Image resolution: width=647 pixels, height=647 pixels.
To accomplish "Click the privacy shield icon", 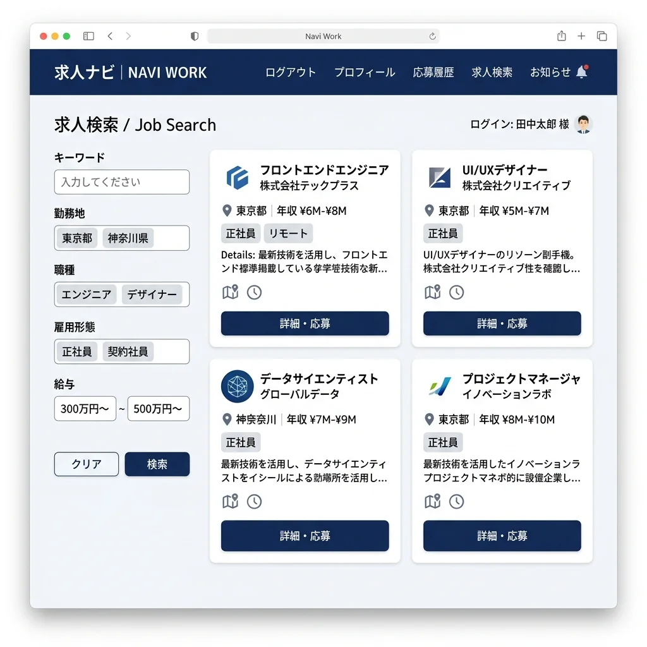I will pyautogui.click(x=195, y=36).
